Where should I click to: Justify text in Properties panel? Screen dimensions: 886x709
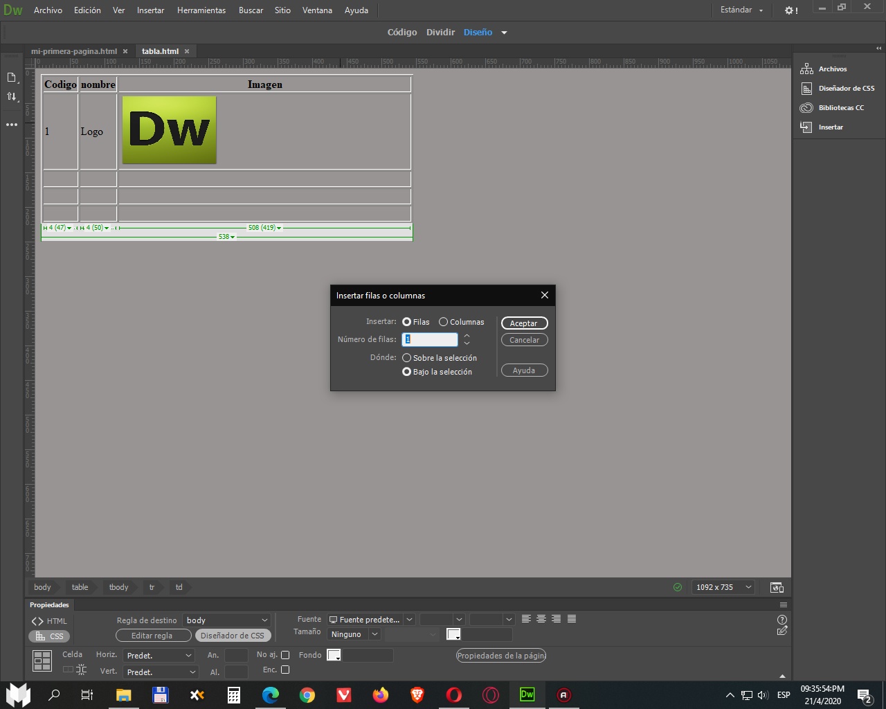coord(572,619)
